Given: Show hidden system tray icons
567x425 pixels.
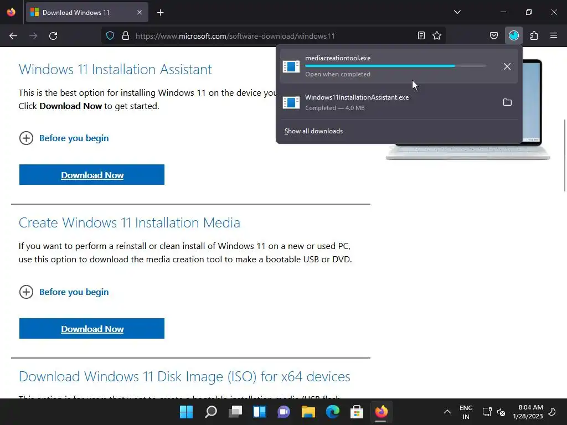Looking at the screenshot, I should (x=447, y=412).
